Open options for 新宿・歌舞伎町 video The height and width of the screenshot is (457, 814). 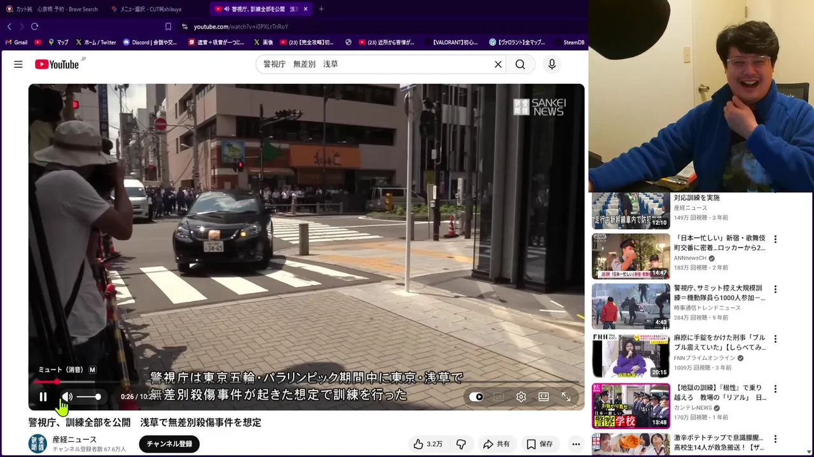pos(775,239)
